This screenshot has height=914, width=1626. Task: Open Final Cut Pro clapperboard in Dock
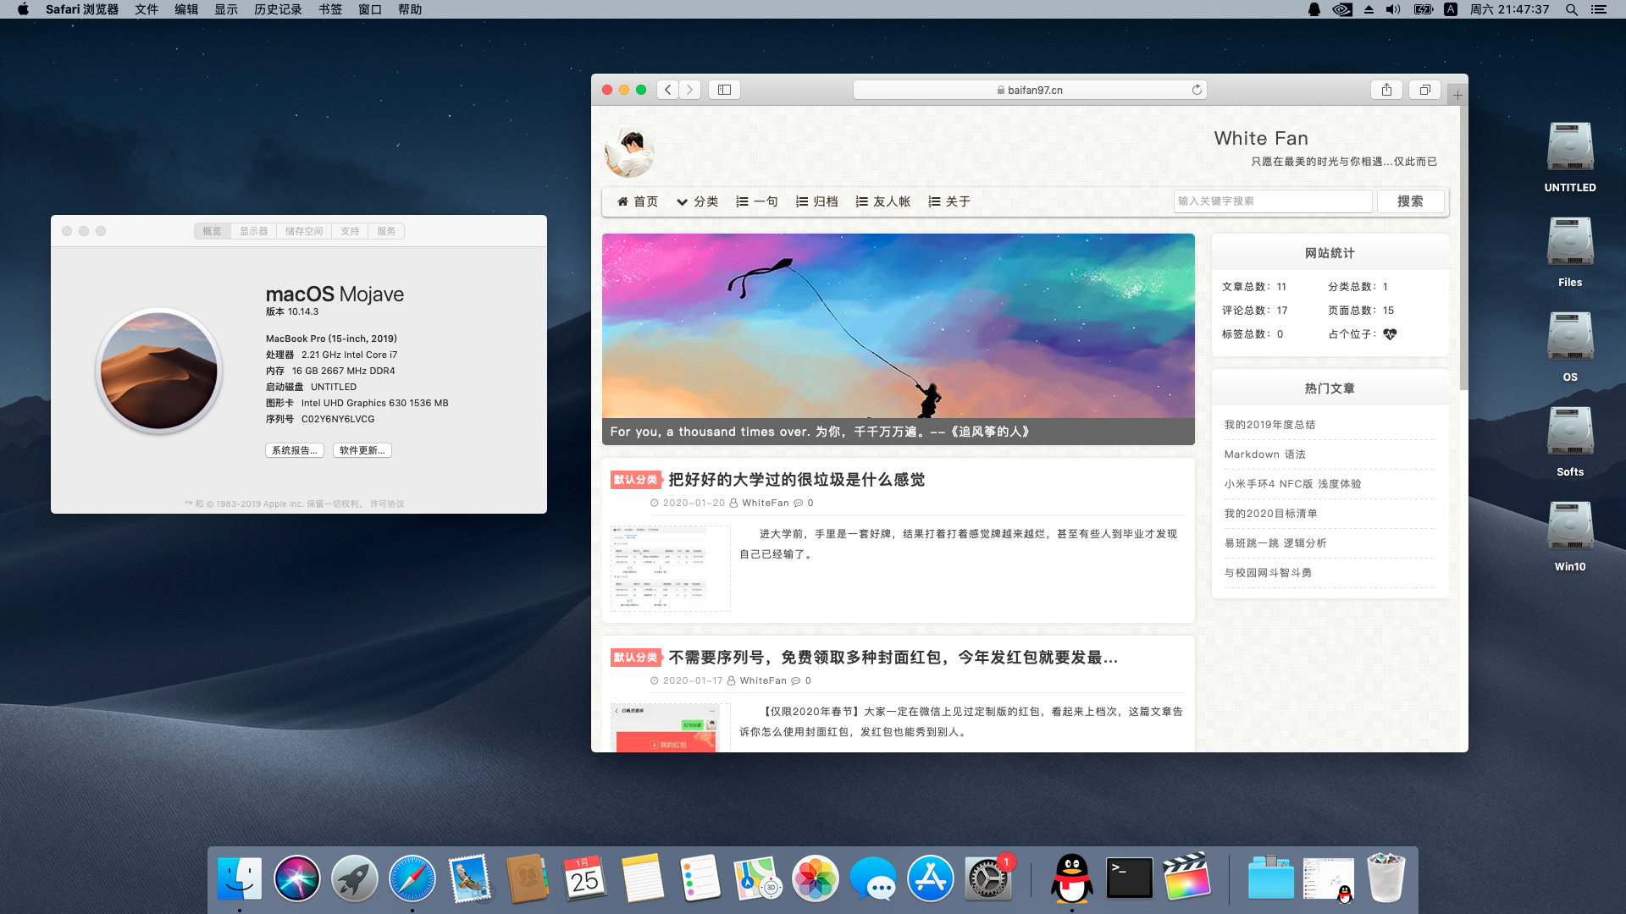pos(1187,878)
